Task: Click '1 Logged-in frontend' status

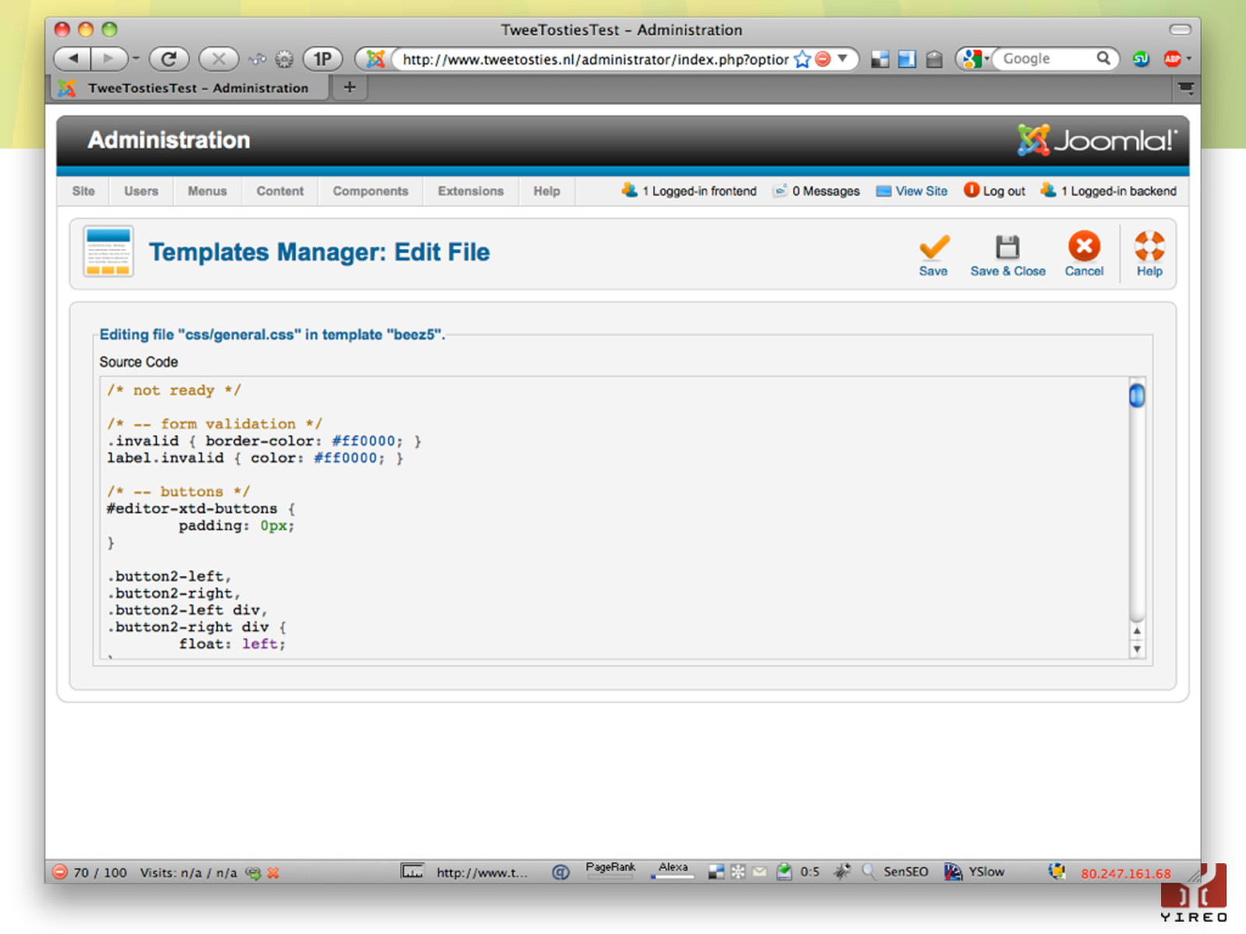Action: coord(689,191)
